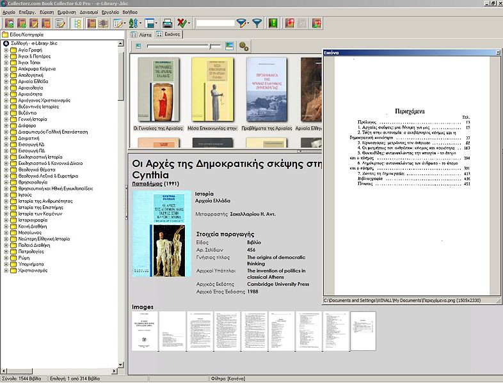Open the Εμφάνιση menu
Image resolution: width=503 pixels, height=383 pixels.
pyautogui.click(x=67, y=12)
